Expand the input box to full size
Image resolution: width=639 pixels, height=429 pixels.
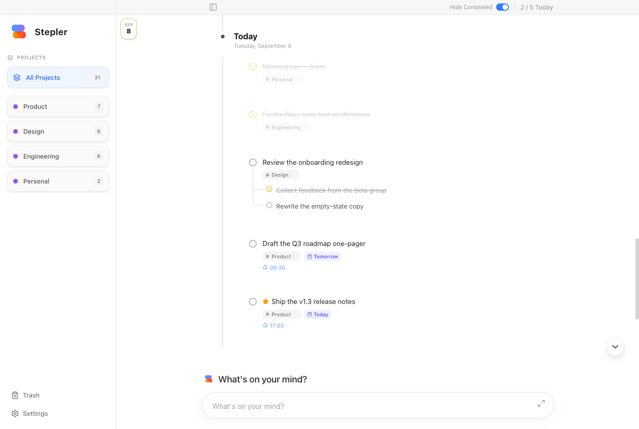pyautogui.click(x=541, y=403)
